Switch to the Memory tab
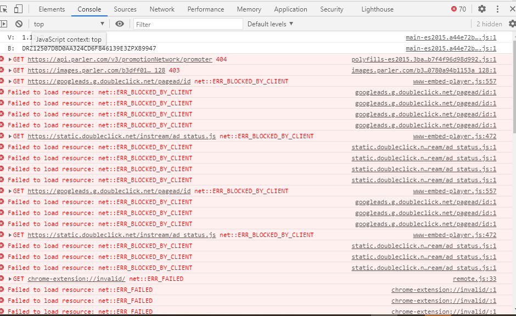 [249, 9]
